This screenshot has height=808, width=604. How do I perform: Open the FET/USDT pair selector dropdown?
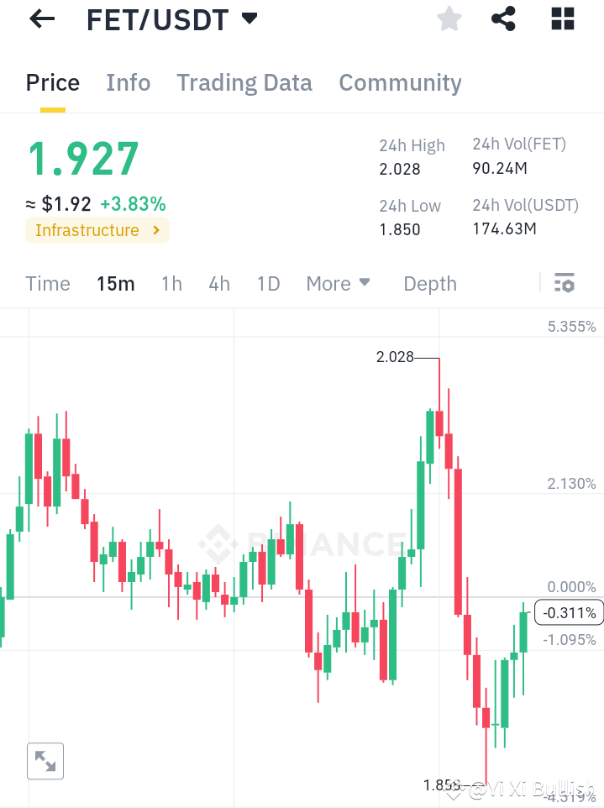coord(249,18)
